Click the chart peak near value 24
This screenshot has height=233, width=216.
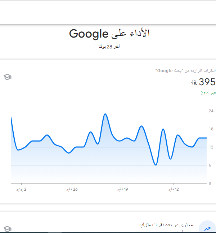[105, 114]
